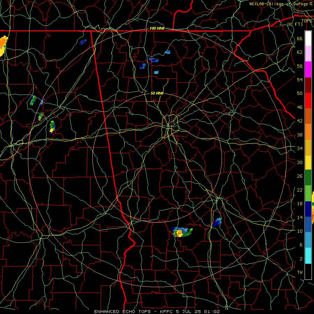This screenshot has width=314, height=314.
Task: Click the "54" scale label
Action: pos(300,80)
